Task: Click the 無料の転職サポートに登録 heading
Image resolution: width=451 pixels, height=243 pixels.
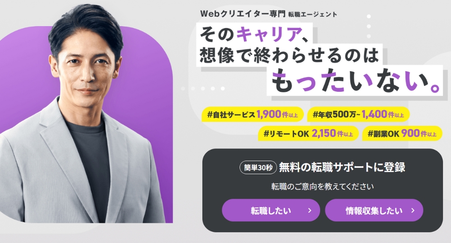Action: tap(342, 167)
